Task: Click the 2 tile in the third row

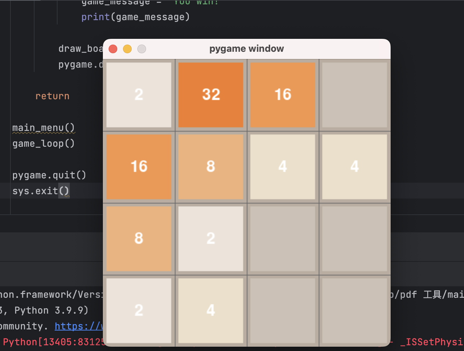Action: click(x=211, y=239)
